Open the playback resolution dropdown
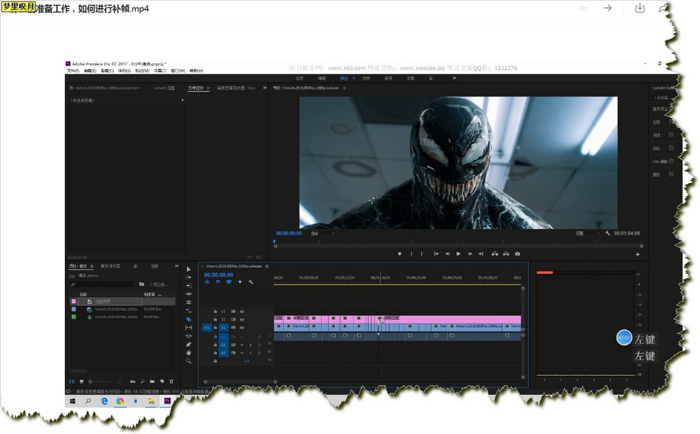Image resolution: width=700 pixels, height=434 pixels. (587, 233)
